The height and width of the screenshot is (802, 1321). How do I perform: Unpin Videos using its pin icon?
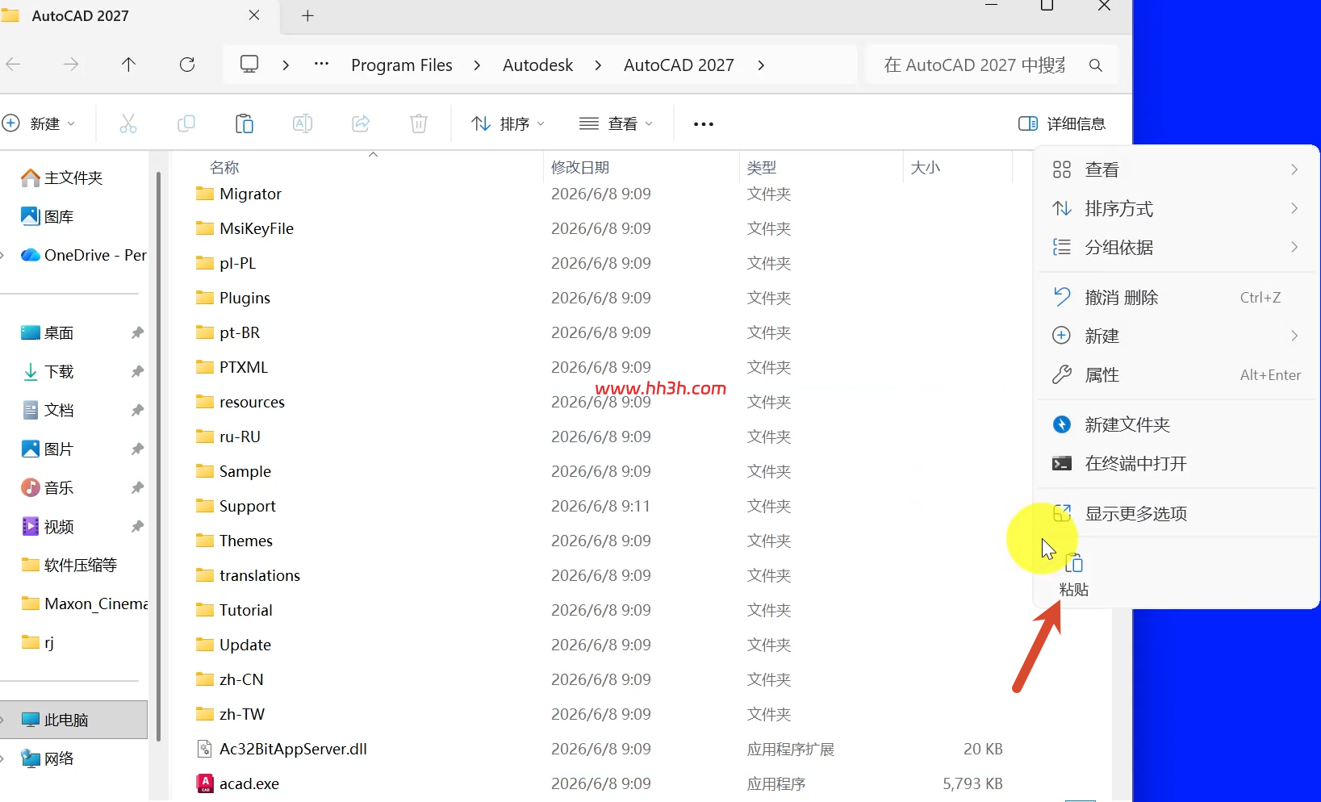(x=137, y=526)
